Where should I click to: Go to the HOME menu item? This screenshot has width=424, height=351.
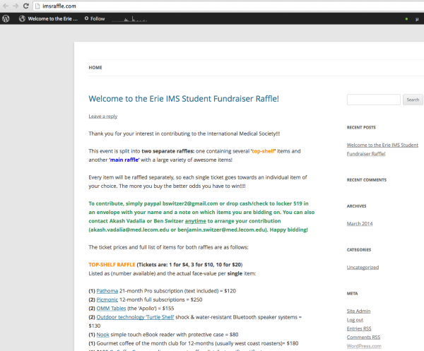pyautogui.click(x=95, y=68)
